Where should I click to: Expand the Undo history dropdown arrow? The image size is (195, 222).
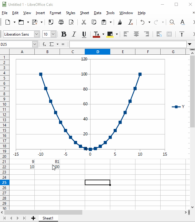coord(149,22)
